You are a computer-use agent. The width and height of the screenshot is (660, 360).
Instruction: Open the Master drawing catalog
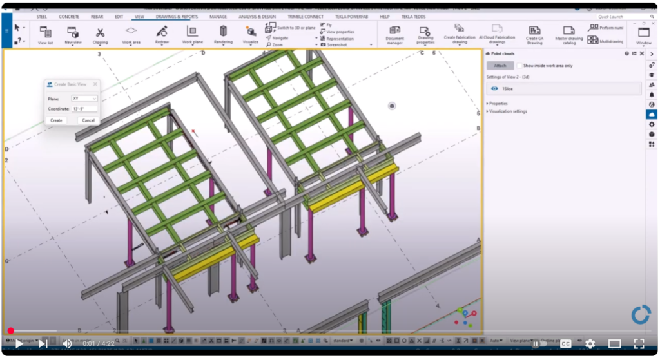[x=568, y=35]
